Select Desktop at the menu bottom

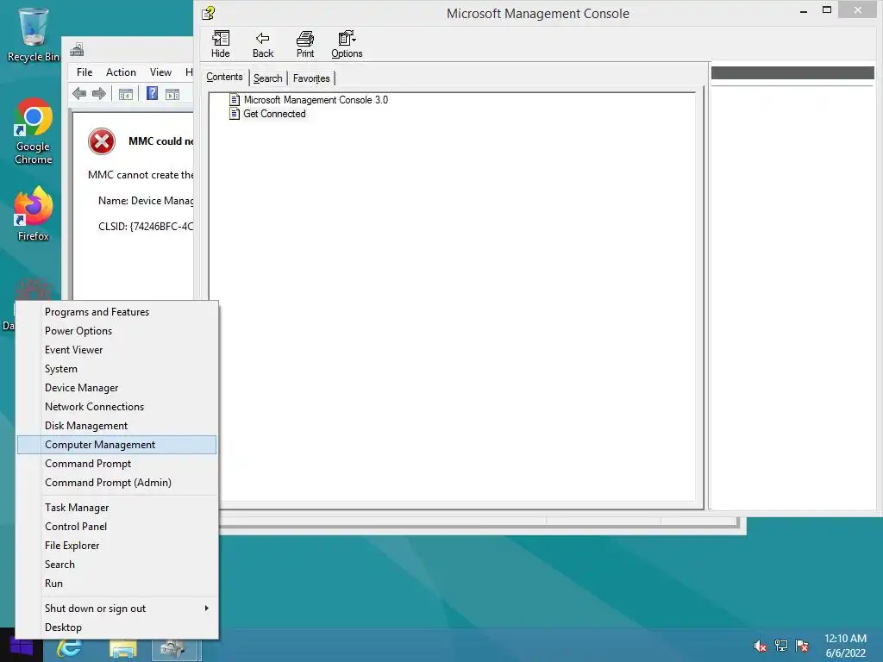tap(116, 628)
